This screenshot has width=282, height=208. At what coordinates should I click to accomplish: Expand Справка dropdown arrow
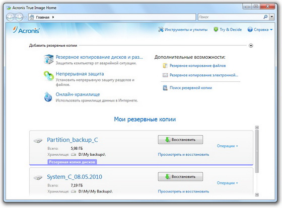(x=271, y=30)
